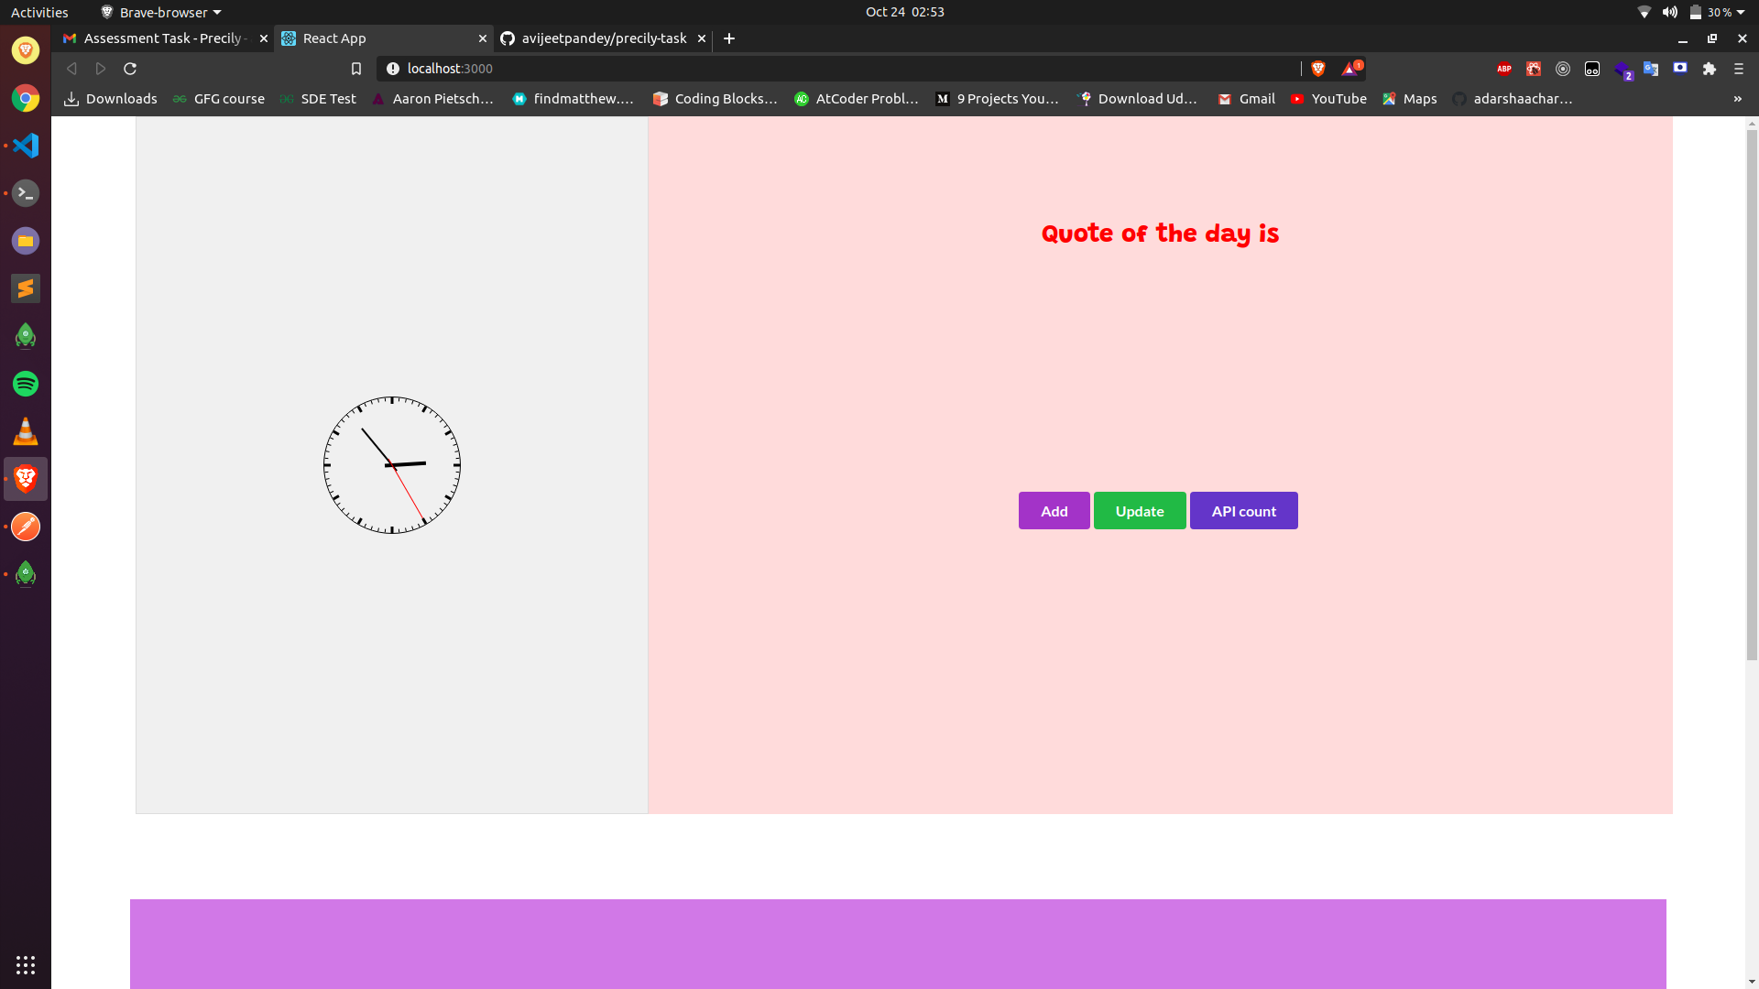
Task: Open VLC media player from dock
Action: (x=26, y=431)
